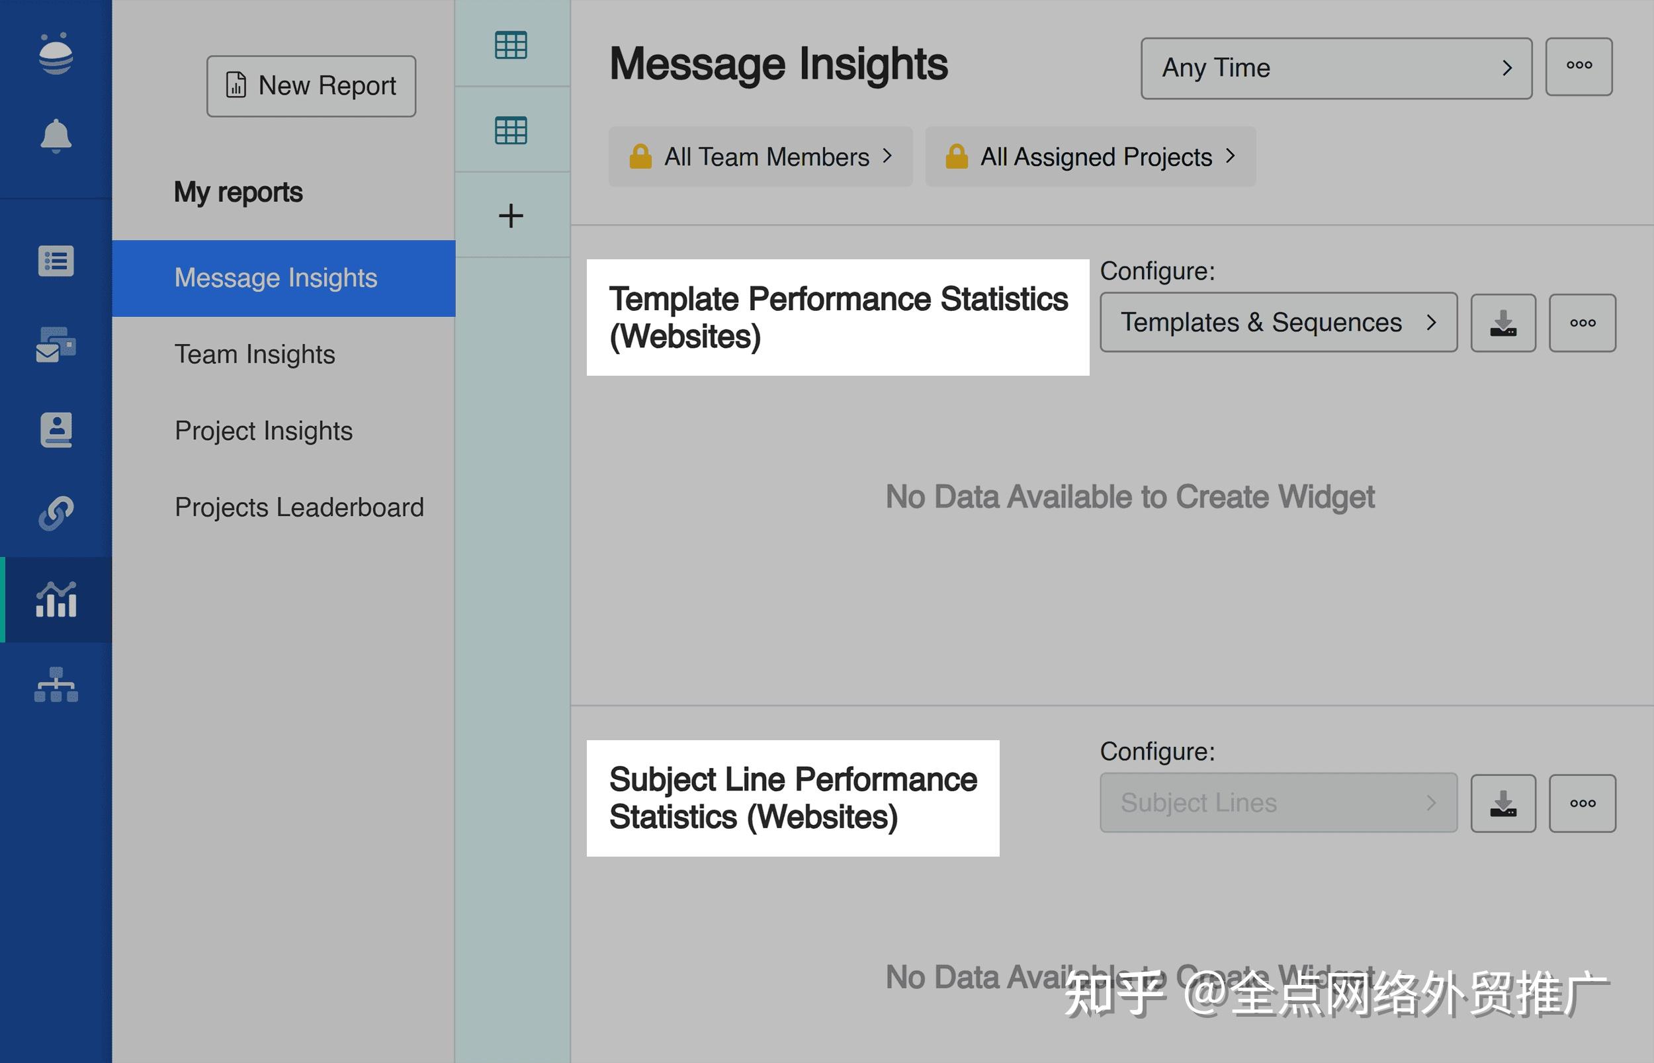Expand the All Assigned Projects filter
This screenshot has width=1654, height=1063.
coord(1091,157)
